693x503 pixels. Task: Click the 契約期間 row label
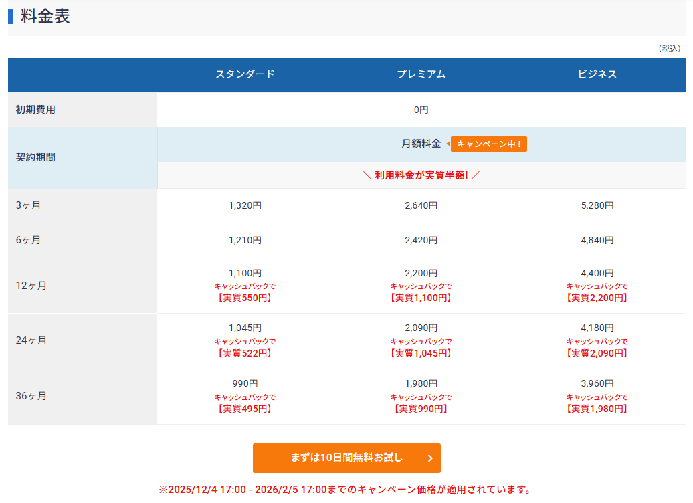(x=35, y=157)
